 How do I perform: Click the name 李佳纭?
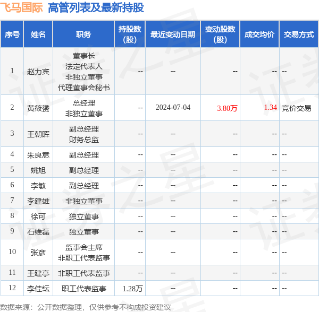[x=38, y=289]
